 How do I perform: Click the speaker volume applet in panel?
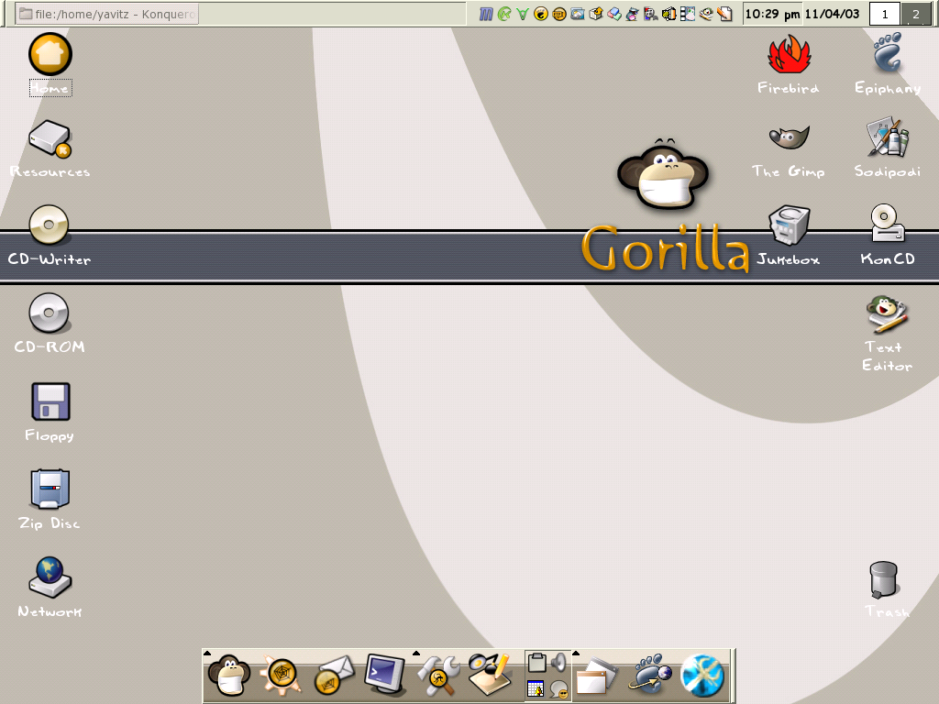tap(558, 663)
